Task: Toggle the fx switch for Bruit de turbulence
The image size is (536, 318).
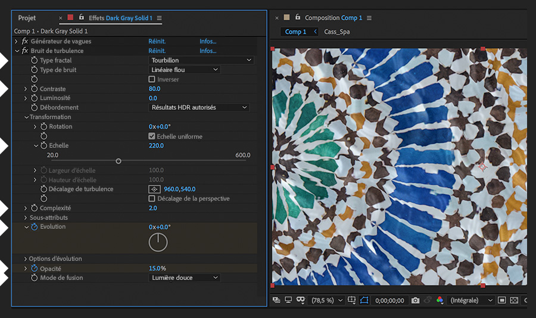Action: tap(24, 51)
